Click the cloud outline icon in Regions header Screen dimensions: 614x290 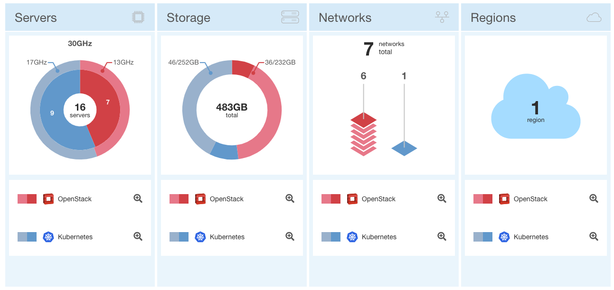[x=594, y=18]
